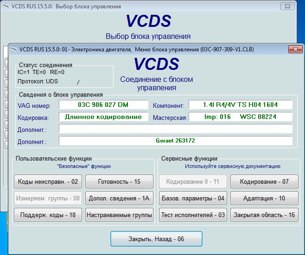Click VCDS icon in front window title bar

[14, 50]
